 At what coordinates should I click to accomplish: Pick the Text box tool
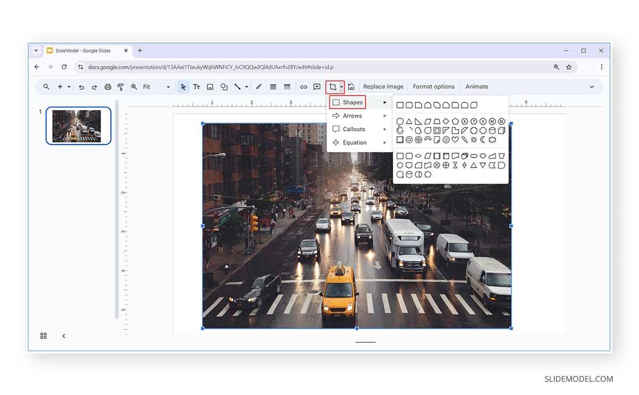coord(196,87)
